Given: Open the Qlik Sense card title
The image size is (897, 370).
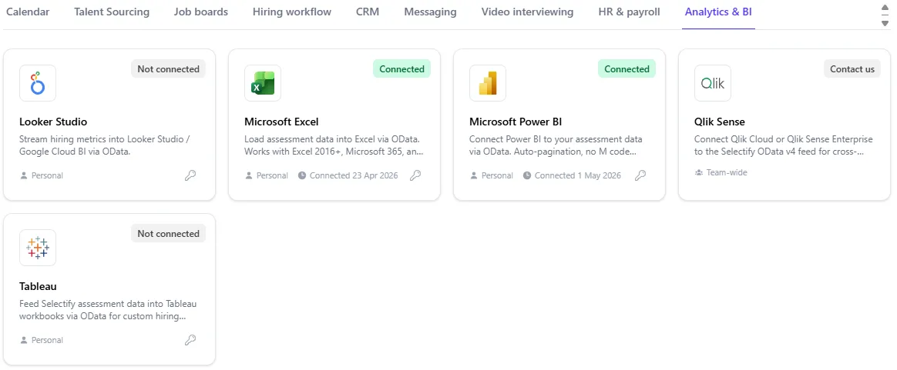Looking at the screenshot, I should coord(720,122).
